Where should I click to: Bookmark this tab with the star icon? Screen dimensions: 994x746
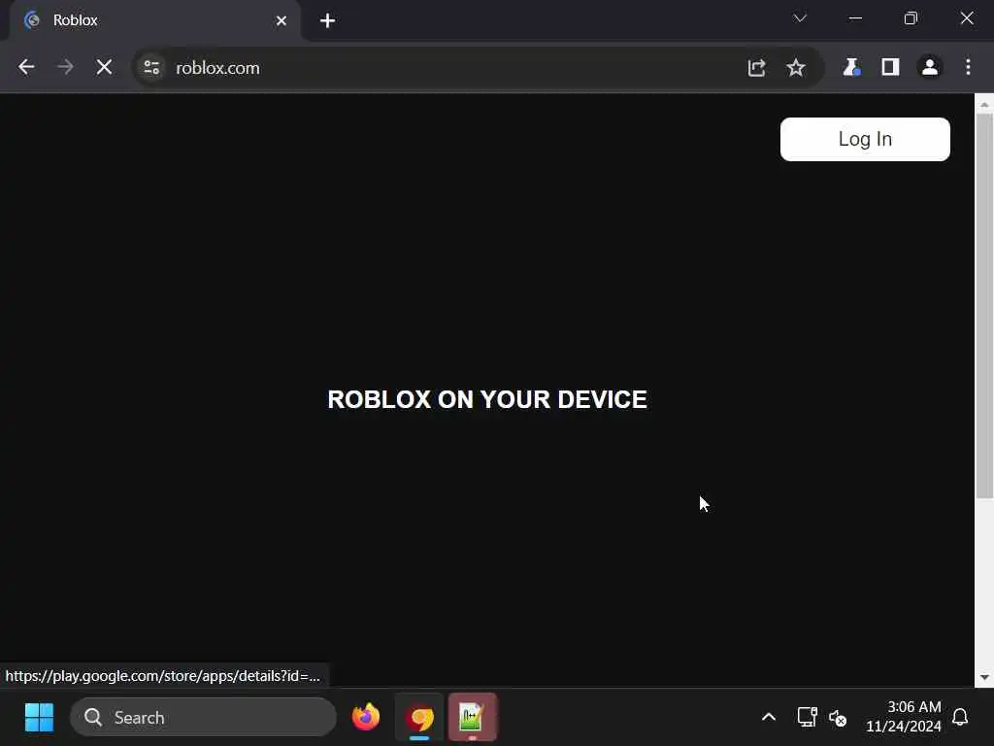[x=796, y=67]
